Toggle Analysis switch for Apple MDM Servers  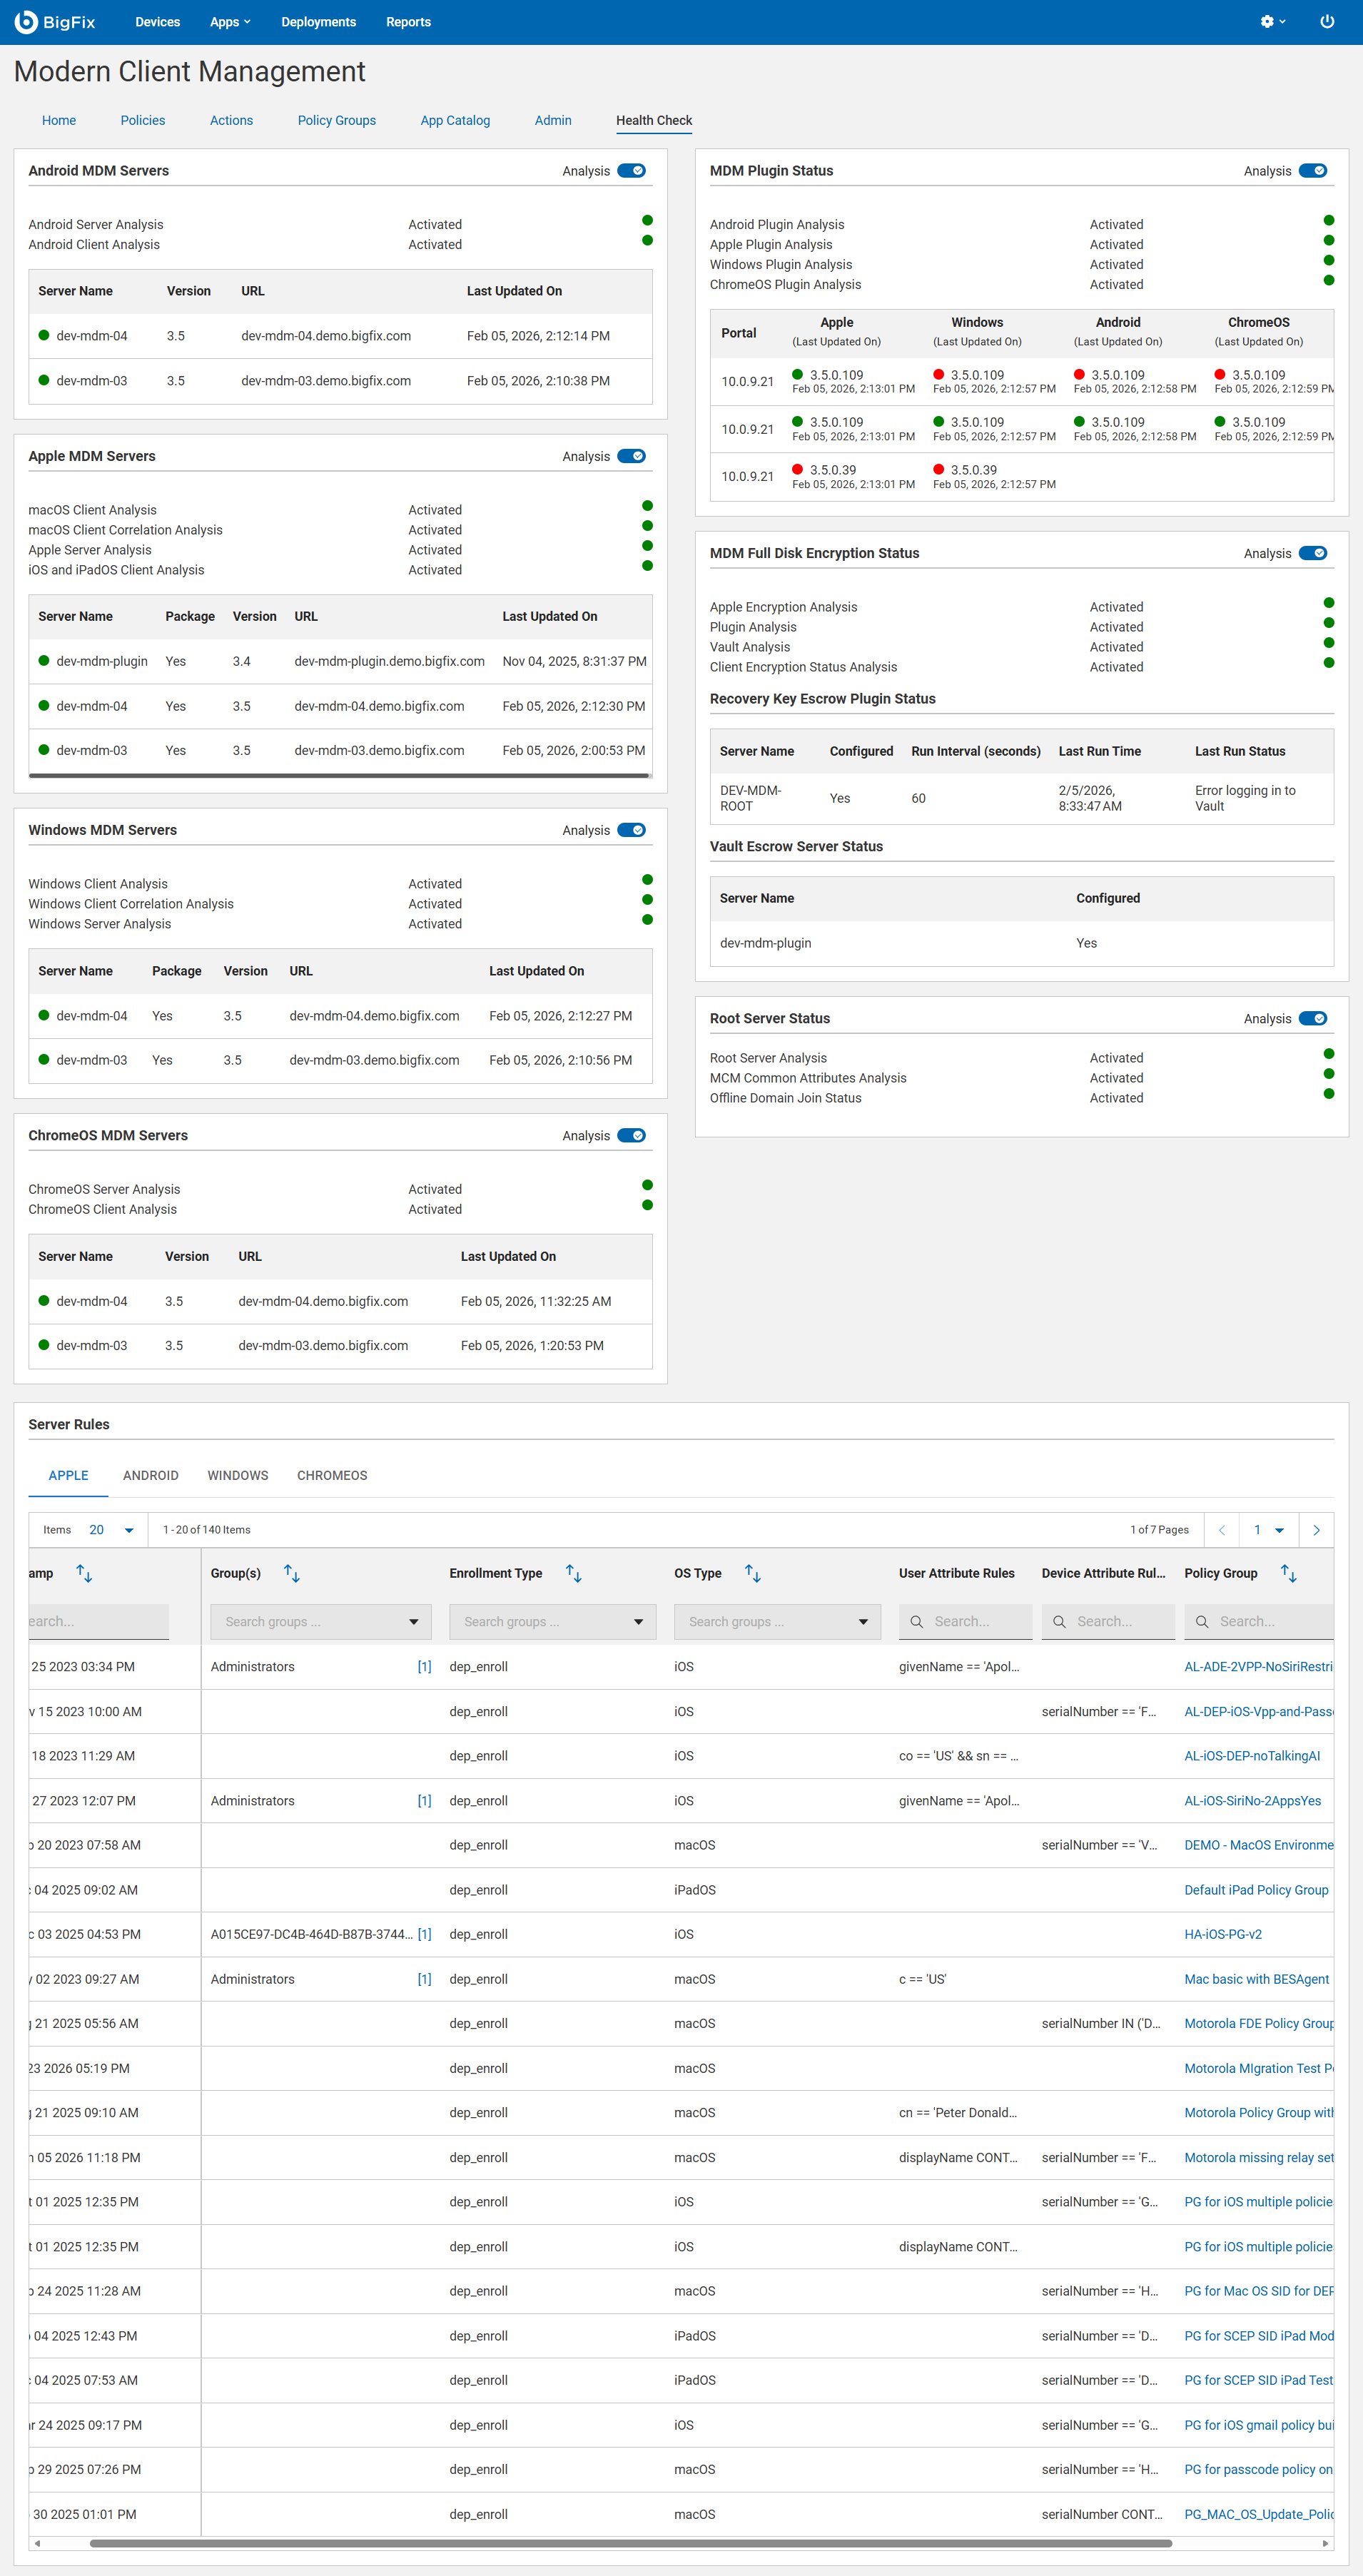(x=632, y=456)
